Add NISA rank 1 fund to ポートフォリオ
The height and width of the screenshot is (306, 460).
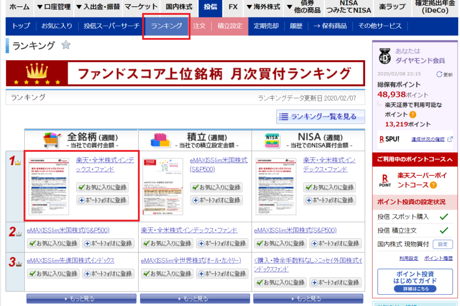(x=329, y=200)
